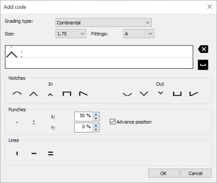217x183 pixels.
Task: Click the OK button
Action: tap(164, 173)
